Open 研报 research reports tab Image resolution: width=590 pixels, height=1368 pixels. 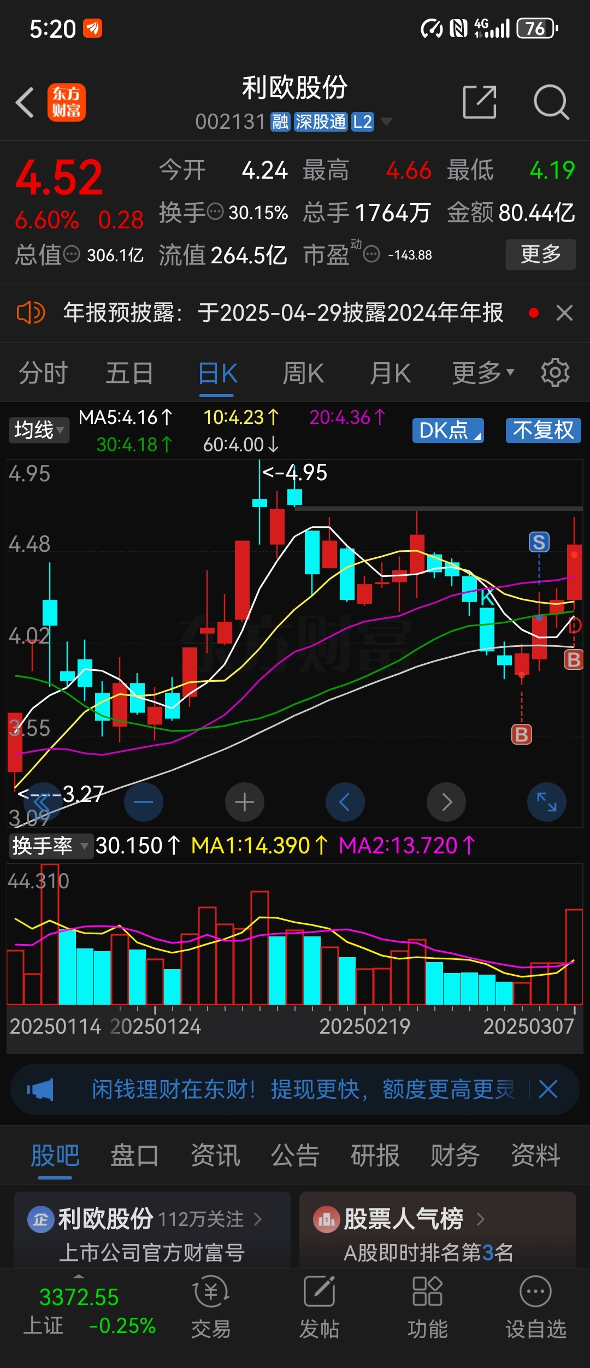[375, 1155]
